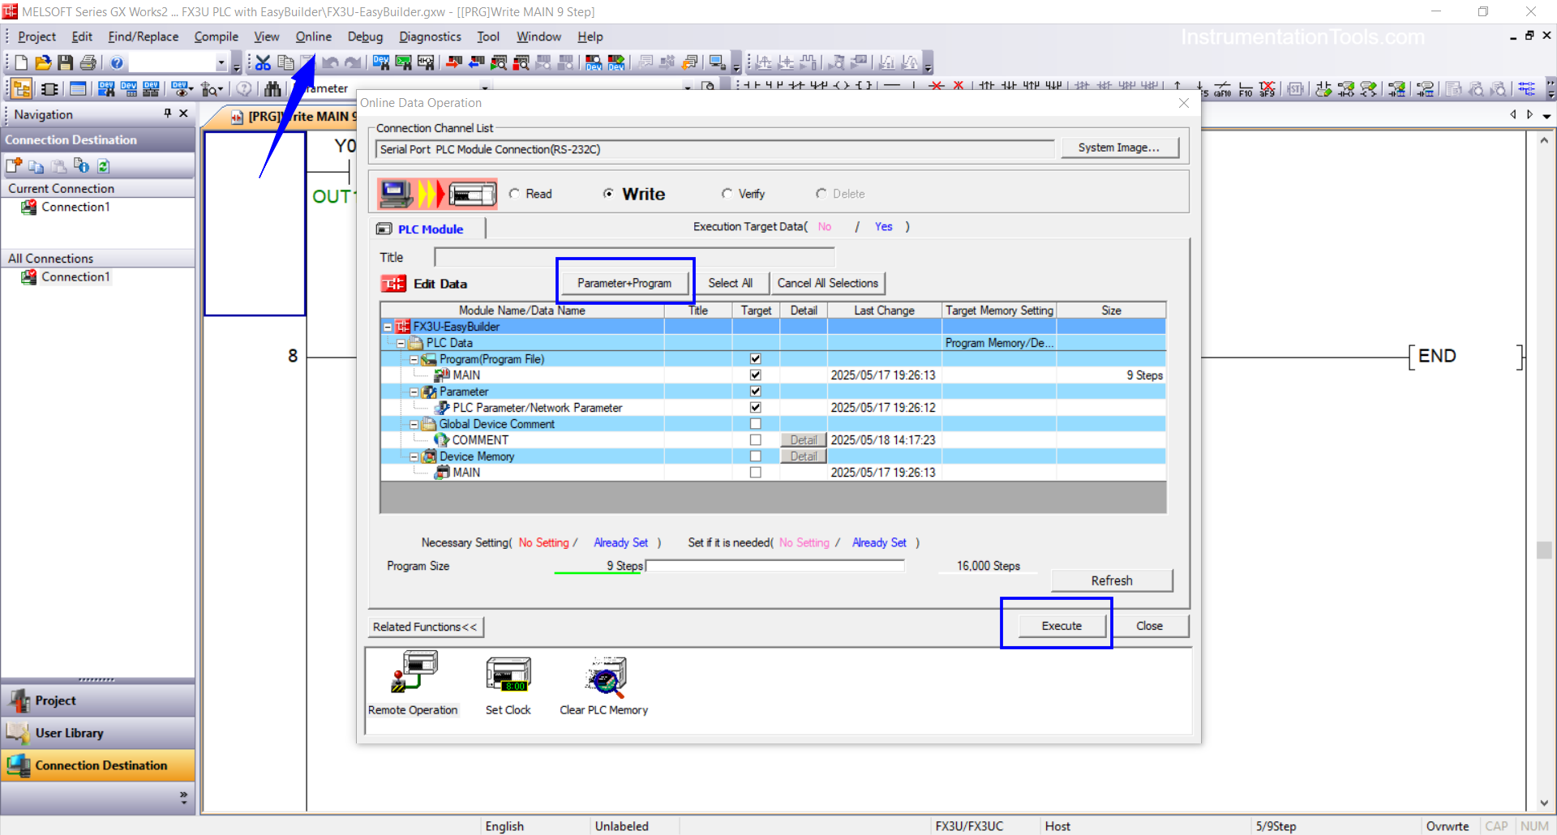Click the Open project folder icon
This screenshot has height=835, width=1557.
tap(43, 62)
